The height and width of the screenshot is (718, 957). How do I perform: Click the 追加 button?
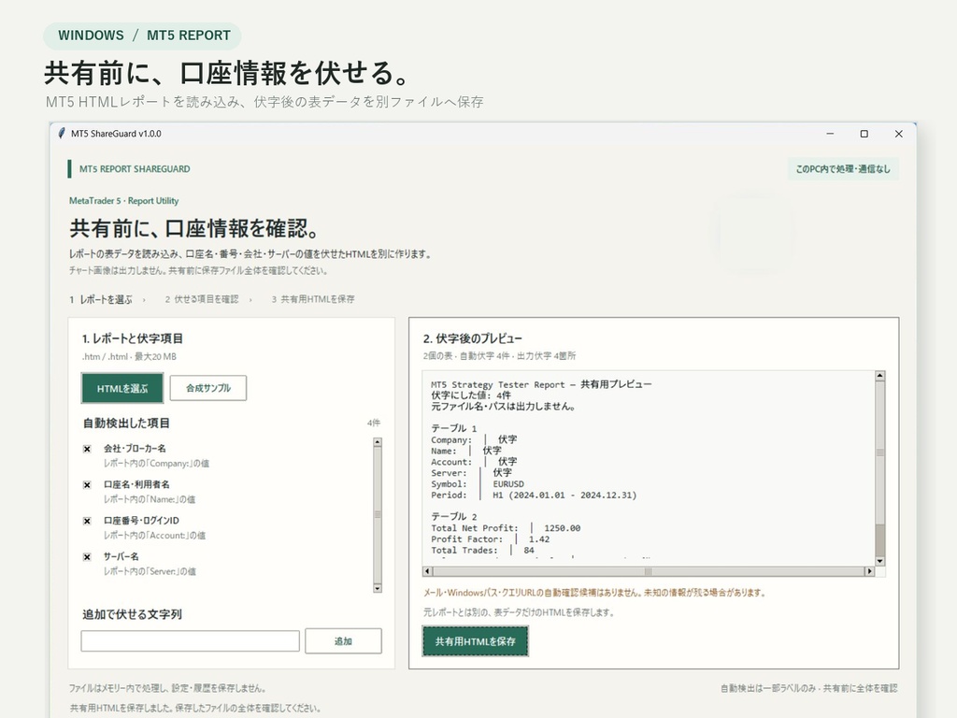click(343, 641)
